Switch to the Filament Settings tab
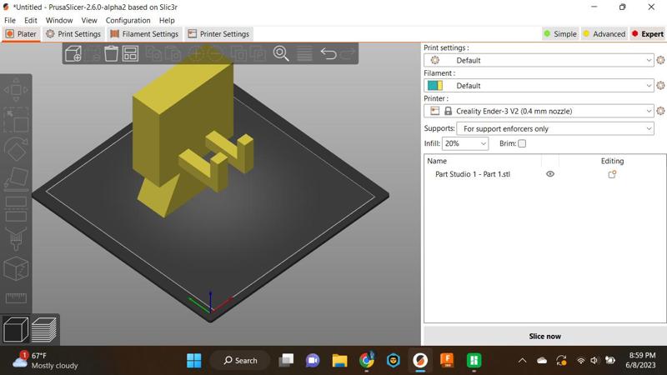667x375 pixels. pyautogui.click(x=144, y=33)
